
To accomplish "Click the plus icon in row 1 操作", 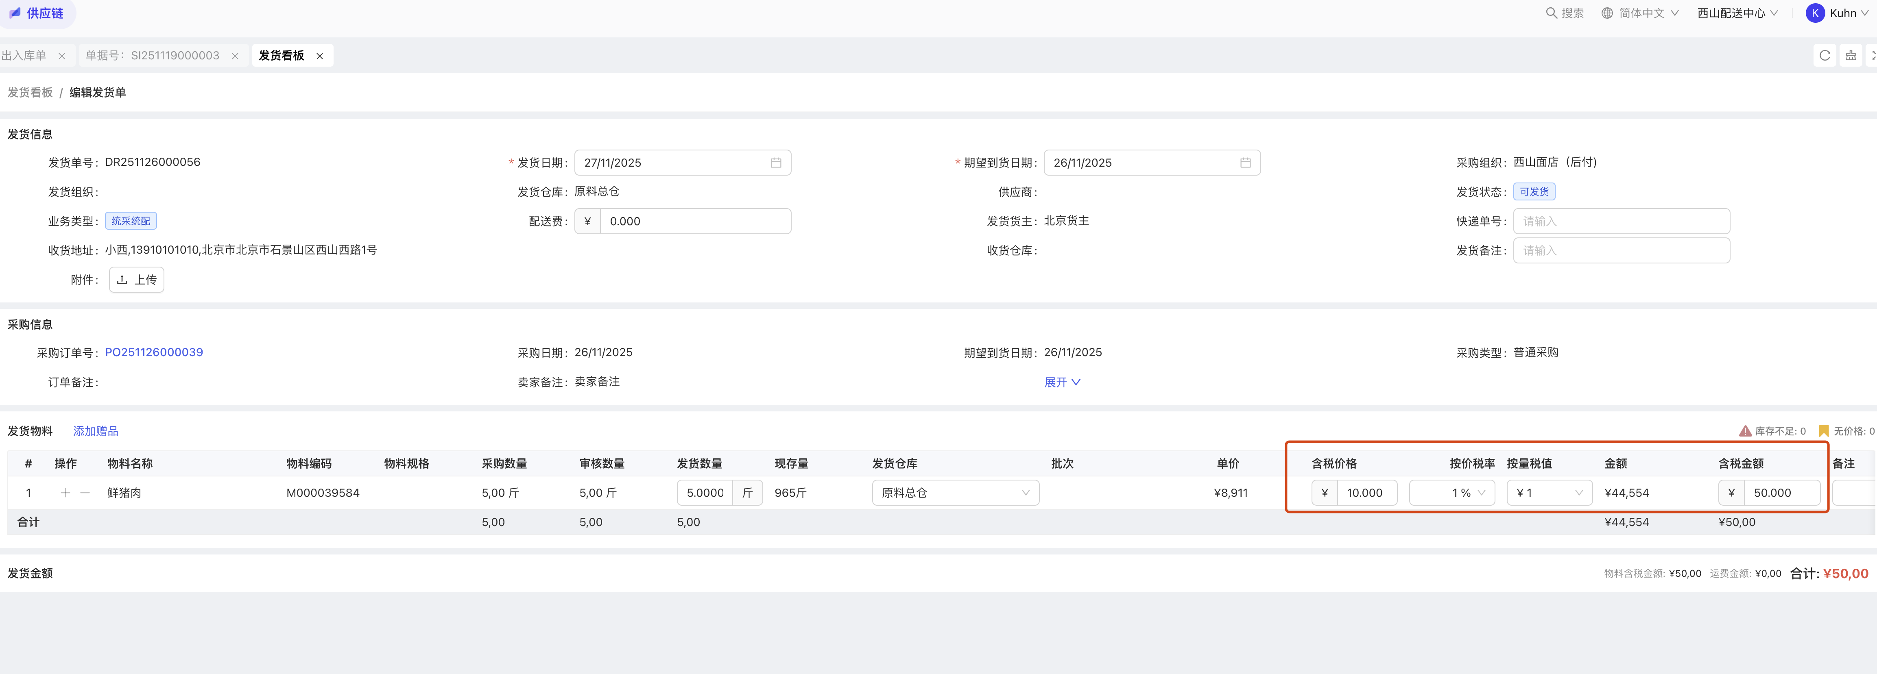I will 65,493.
